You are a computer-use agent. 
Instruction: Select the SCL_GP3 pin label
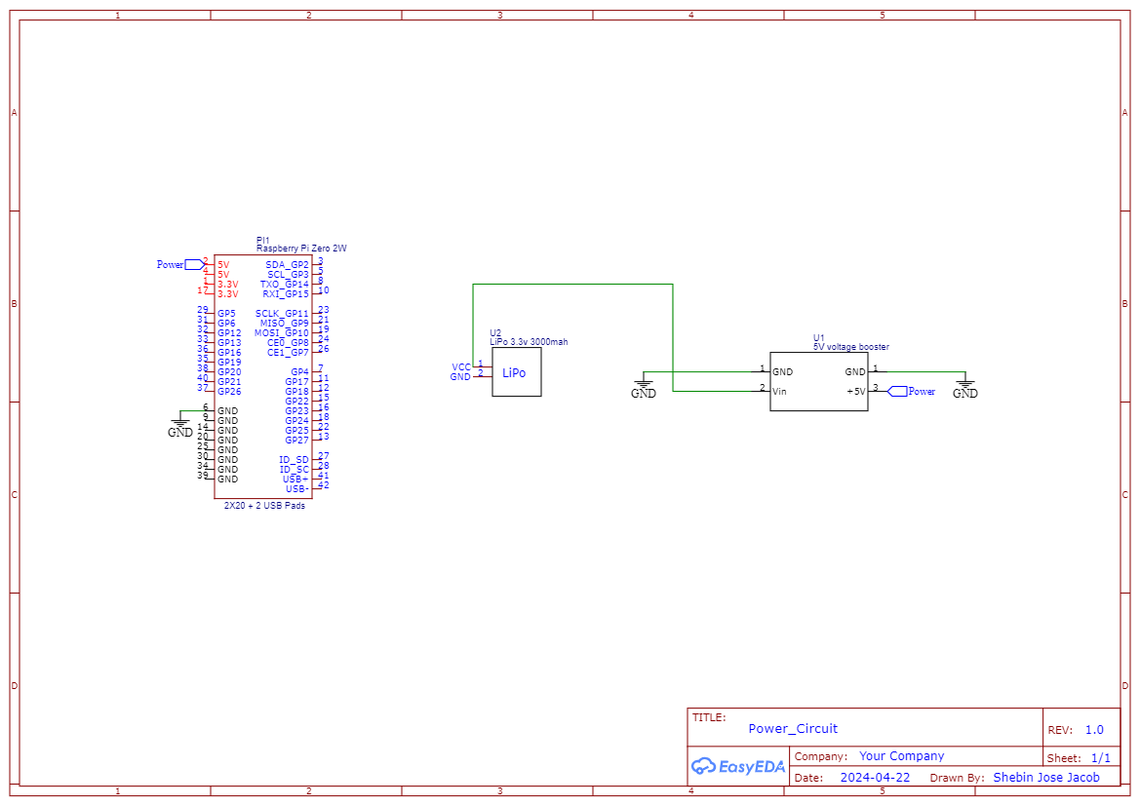[288, 275]
